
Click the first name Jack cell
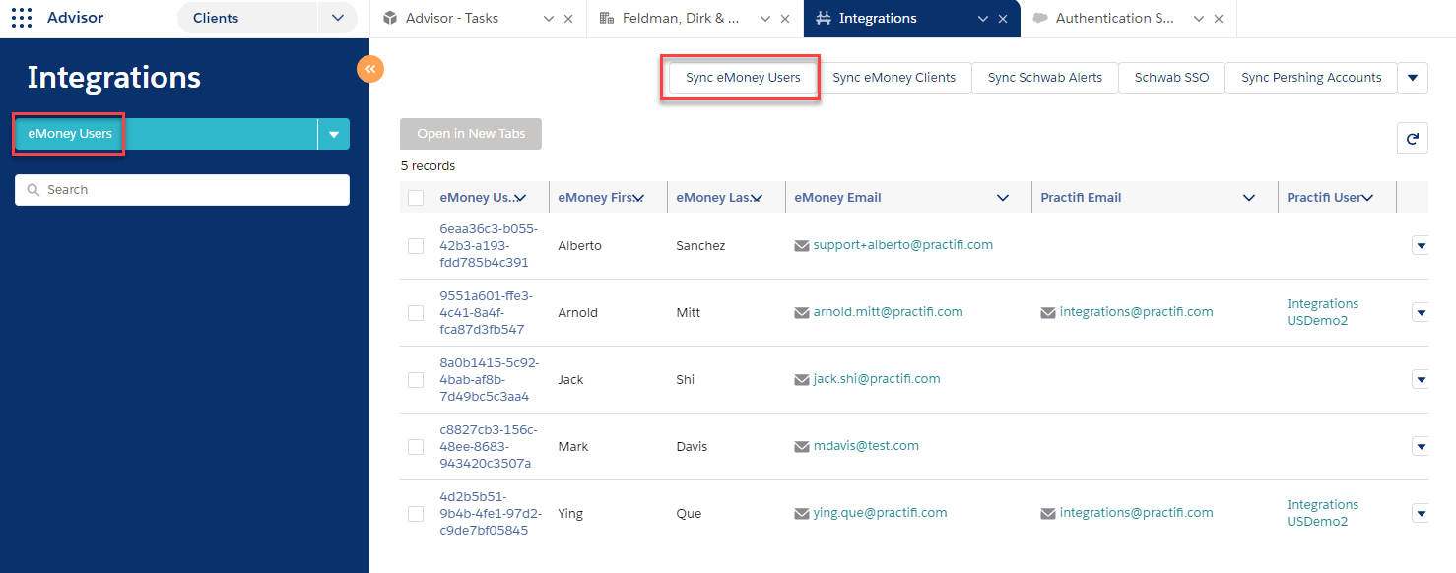pos(571,380)
